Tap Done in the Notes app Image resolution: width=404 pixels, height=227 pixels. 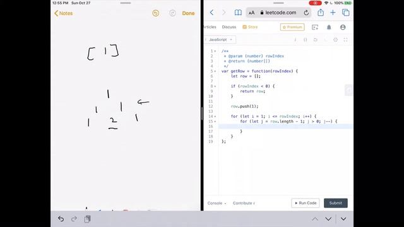coord(188,13)
